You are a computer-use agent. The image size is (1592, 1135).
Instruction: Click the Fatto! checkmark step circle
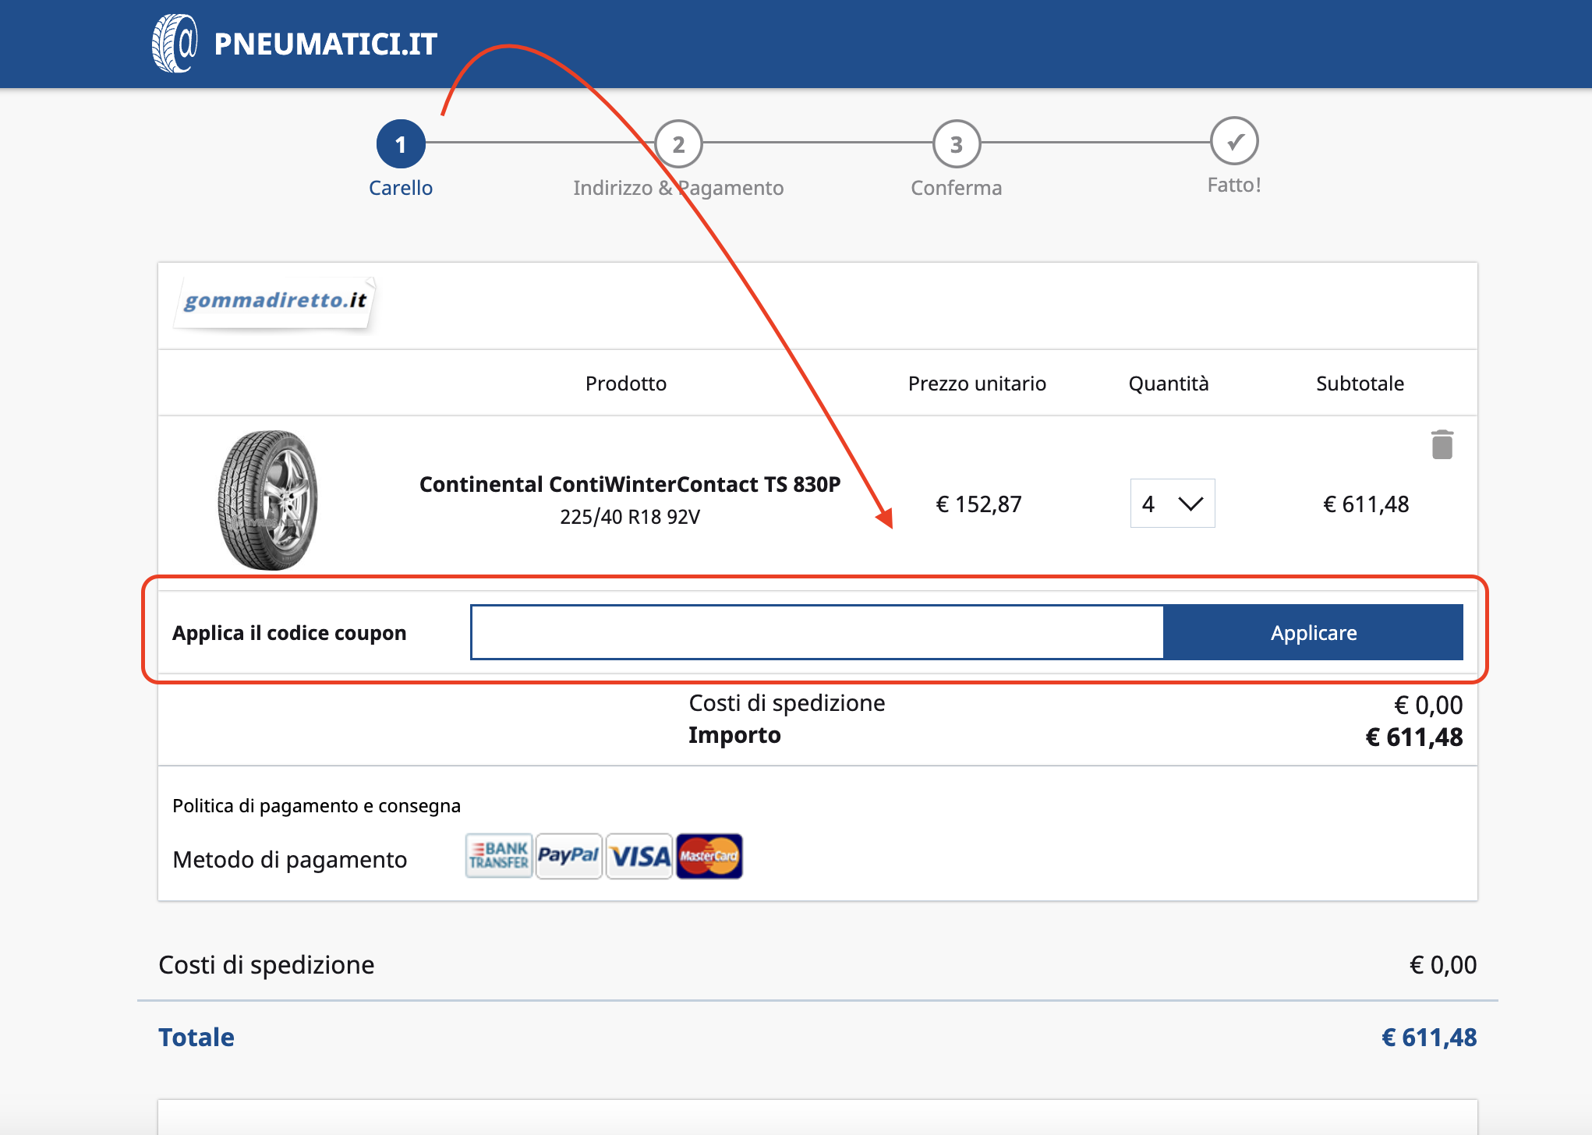pyautogui.click(x=1234, y=141)
